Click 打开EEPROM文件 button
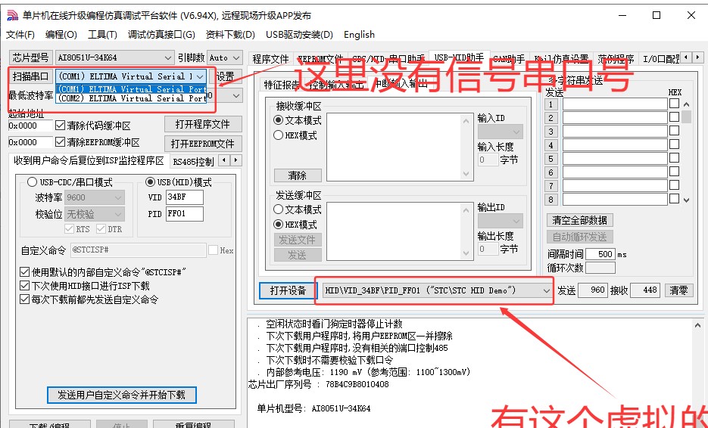 [x=203, y=144]
